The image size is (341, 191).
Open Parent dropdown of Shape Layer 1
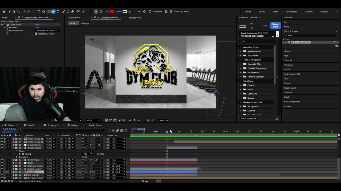pos(118,172)
